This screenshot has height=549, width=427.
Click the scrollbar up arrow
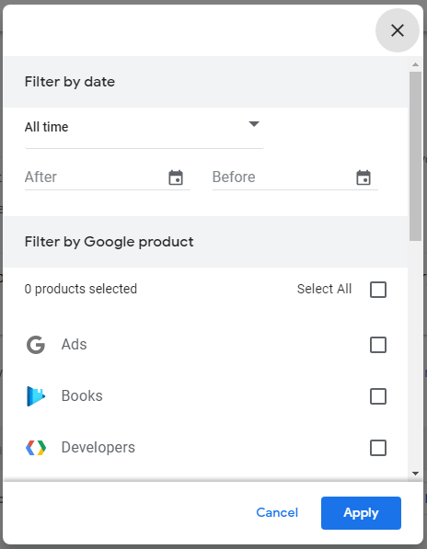pos(415,64)
